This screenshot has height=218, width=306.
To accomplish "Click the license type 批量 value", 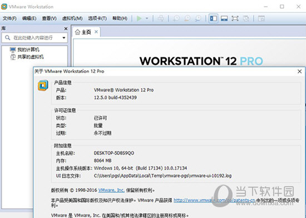I will click(x=98, y=126).
